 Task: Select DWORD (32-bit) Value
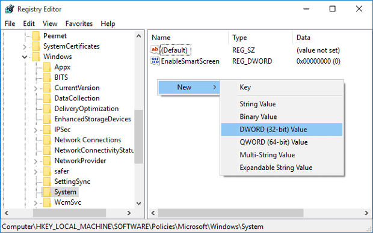[x=282, y=130]
